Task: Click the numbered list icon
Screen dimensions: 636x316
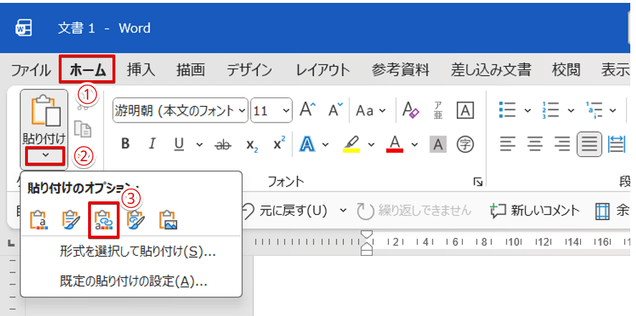Action: (551, 110)
